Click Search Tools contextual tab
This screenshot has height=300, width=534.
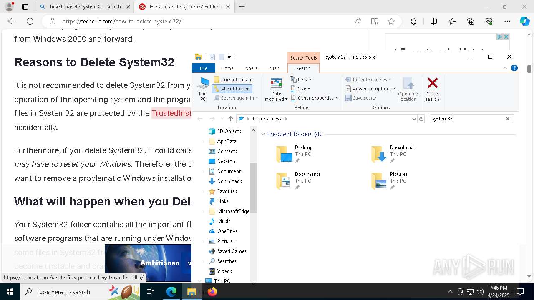[303, 58]
